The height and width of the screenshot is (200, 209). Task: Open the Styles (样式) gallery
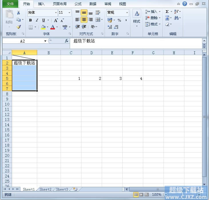(x=137, y=18)
